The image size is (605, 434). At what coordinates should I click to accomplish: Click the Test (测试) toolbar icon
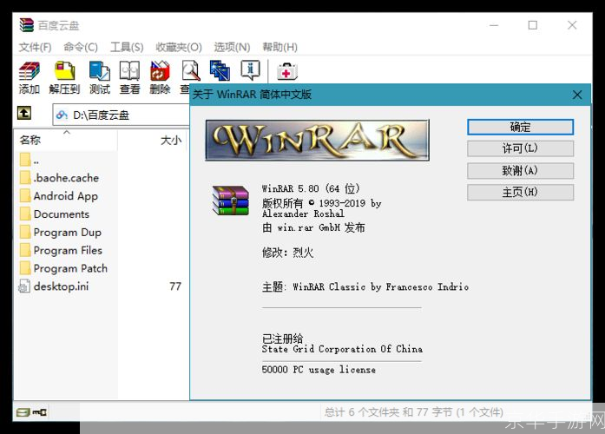(100, 71)
